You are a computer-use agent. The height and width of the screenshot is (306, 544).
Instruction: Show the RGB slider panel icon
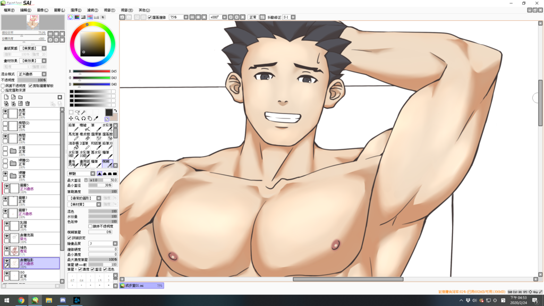[77, 17]
